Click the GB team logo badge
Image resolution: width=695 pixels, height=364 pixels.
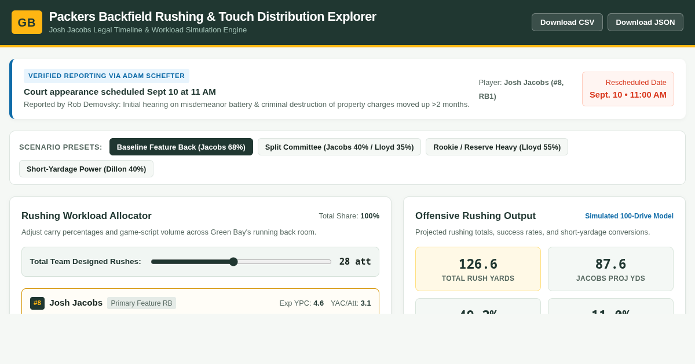point(27,22)
